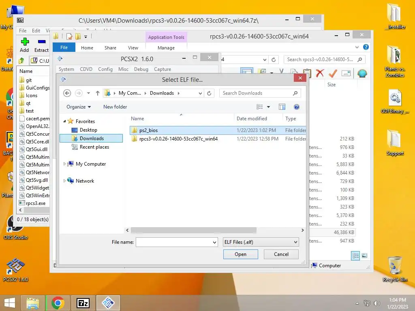This screenshot has width=415, height=311.
Task: Open GDFBinary desktop file
Action: point(395,101)
